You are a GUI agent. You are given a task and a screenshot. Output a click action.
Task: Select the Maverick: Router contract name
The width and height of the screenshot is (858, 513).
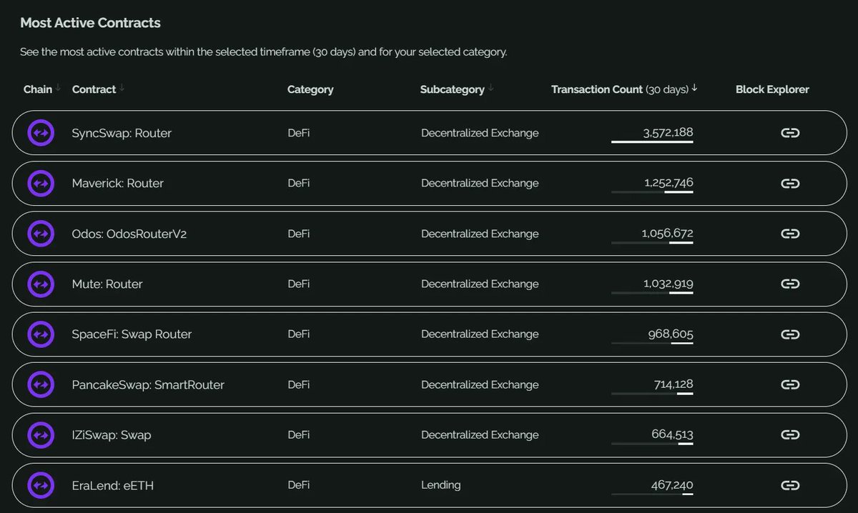point(118,184)
